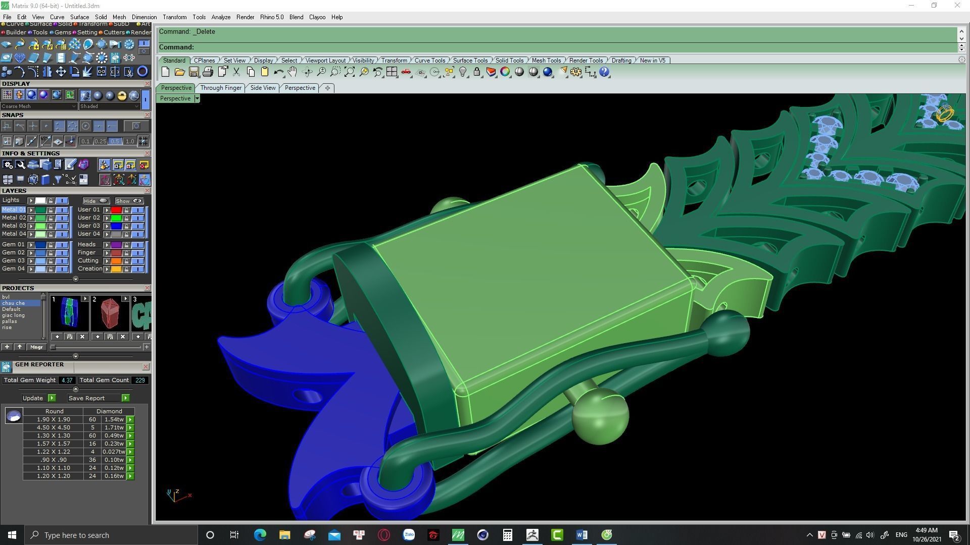Click the light bulb icon
This screenshot has width=970, height=545.
click(x=463, y=72)
